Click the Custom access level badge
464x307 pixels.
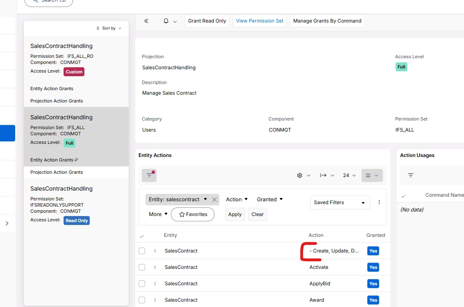click(x=74, y=72)
